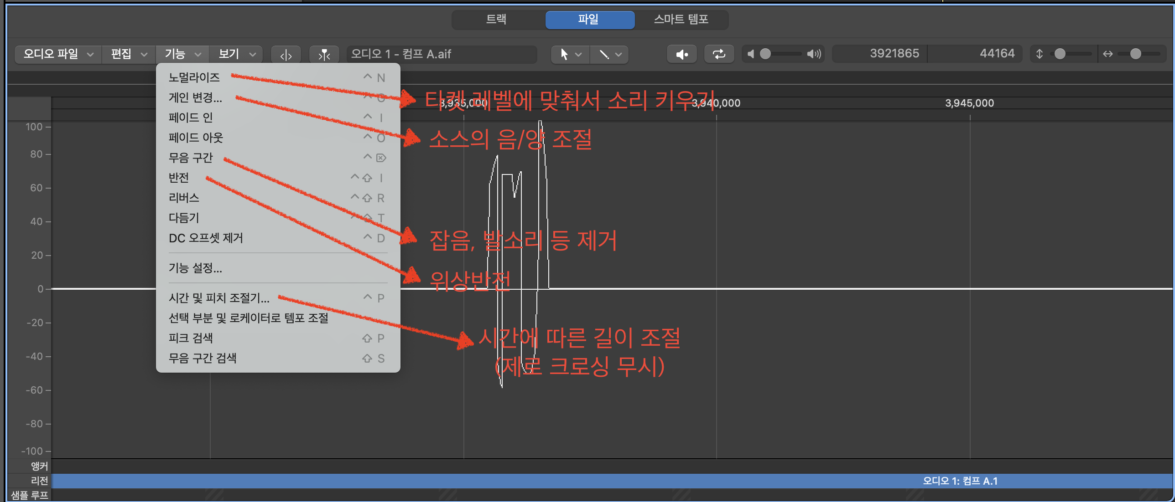Screen dimensions: 1175x502
Task: Click the catch playhead icon button
Action: tap(286, 55)
